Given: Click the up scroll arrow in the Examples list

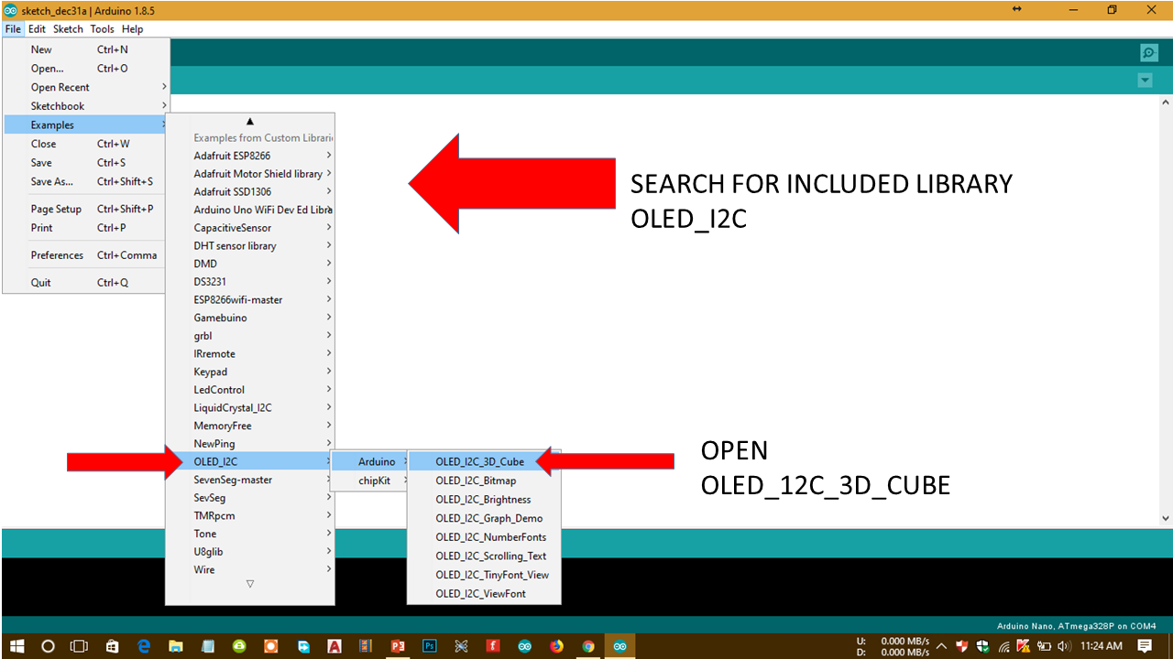Looking at the screenshot, I should coord(251,119).
